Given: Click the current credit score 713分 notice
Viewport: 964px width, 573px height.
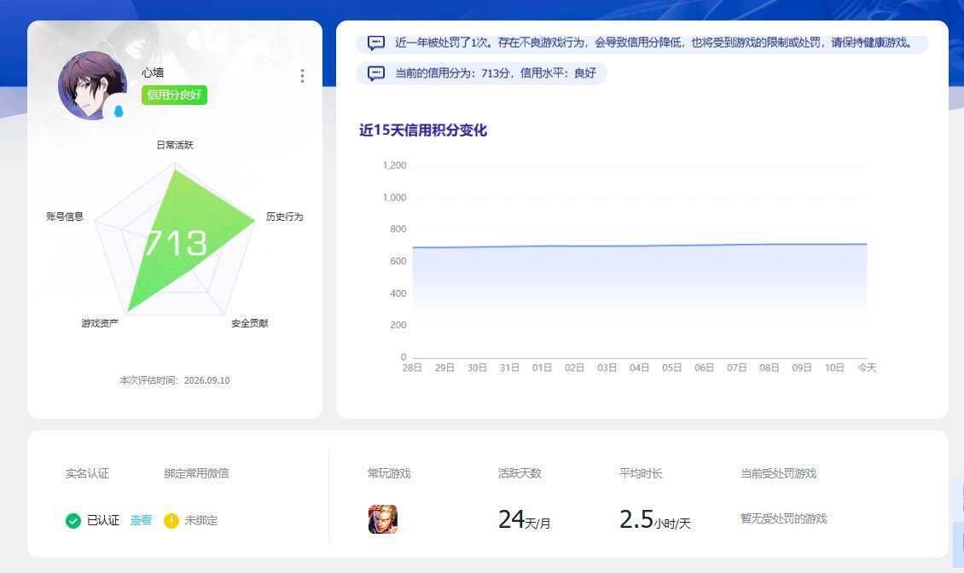Looking at the screenshot, I should [x=481, y=73].
